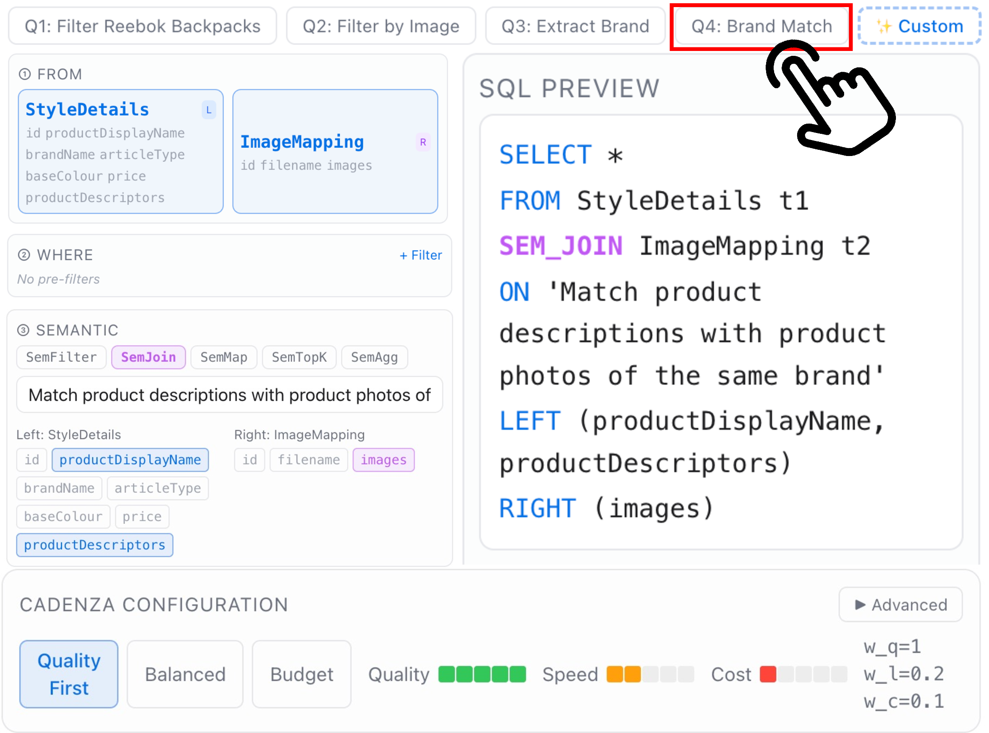Click the circled 1 icon beside FROM
The height and width of the screenshot is (733, 989).
tap(25, 74)
